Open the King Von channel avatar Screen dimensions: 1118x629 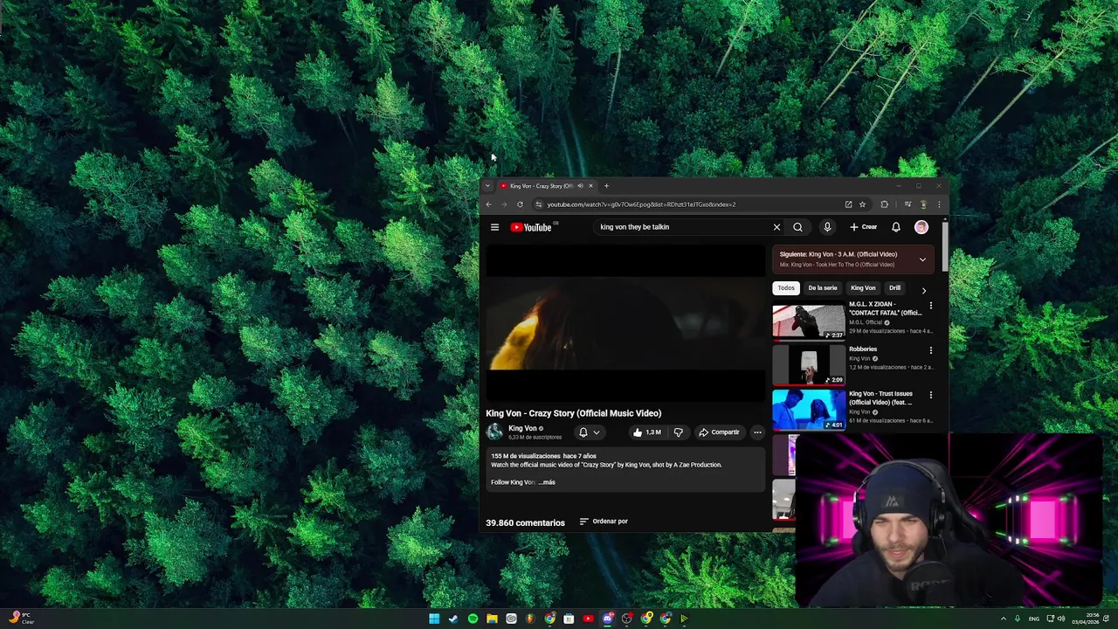pos(494,432)
